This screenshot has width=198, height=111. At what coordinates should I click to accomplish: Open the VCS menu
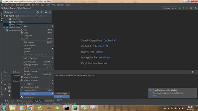pos(54,5)
